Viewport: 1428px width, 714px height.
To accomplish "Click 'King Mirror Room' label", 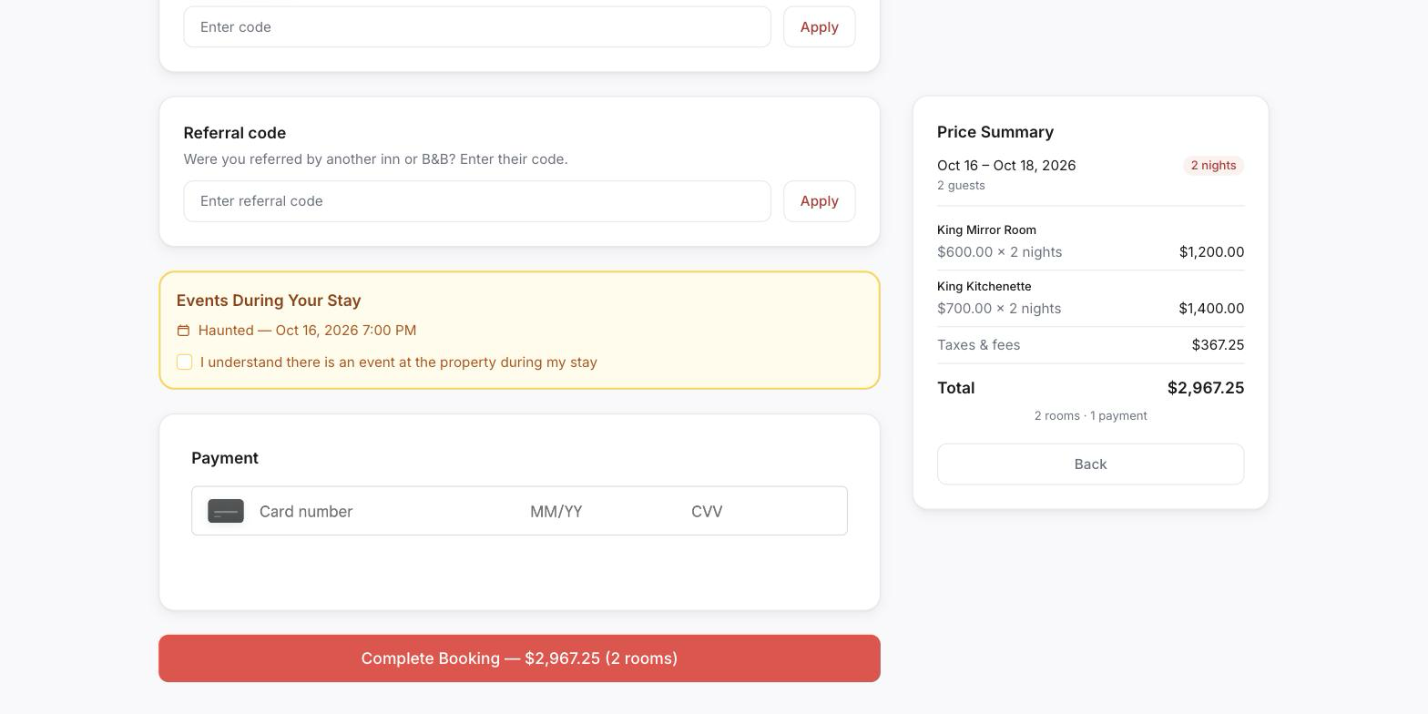I will 986,230.
